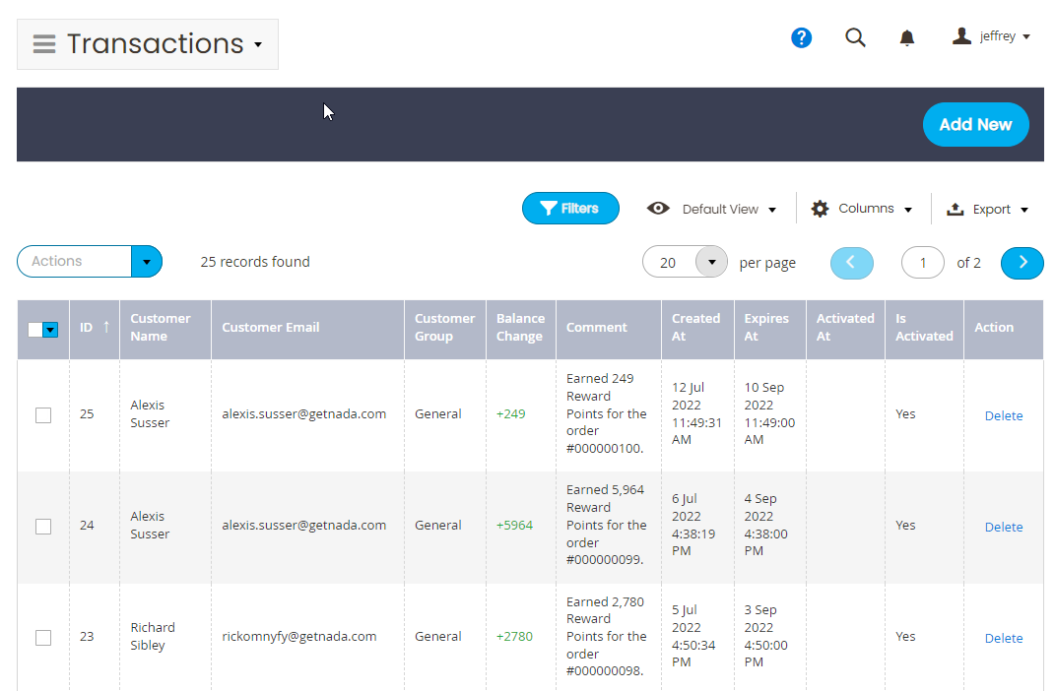Toggle the select-all header checkbox
The image size is (1055, 691).
[35, 330]
